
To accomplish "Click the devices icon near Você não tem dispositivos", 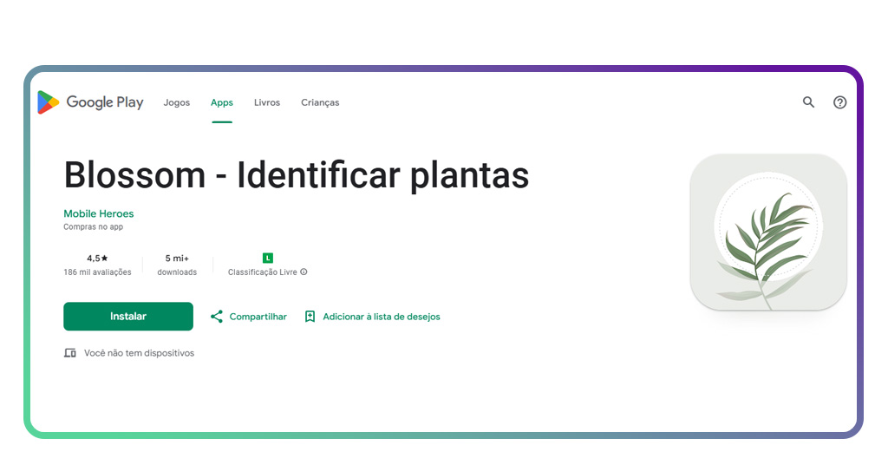I will pyautogui.click(x=69, y=353).
